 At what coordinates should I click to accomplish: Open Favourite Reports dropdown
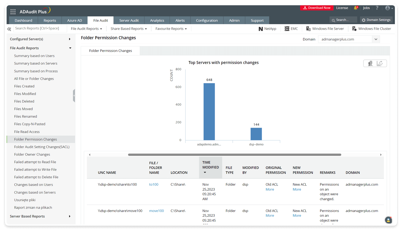[171, 29]
